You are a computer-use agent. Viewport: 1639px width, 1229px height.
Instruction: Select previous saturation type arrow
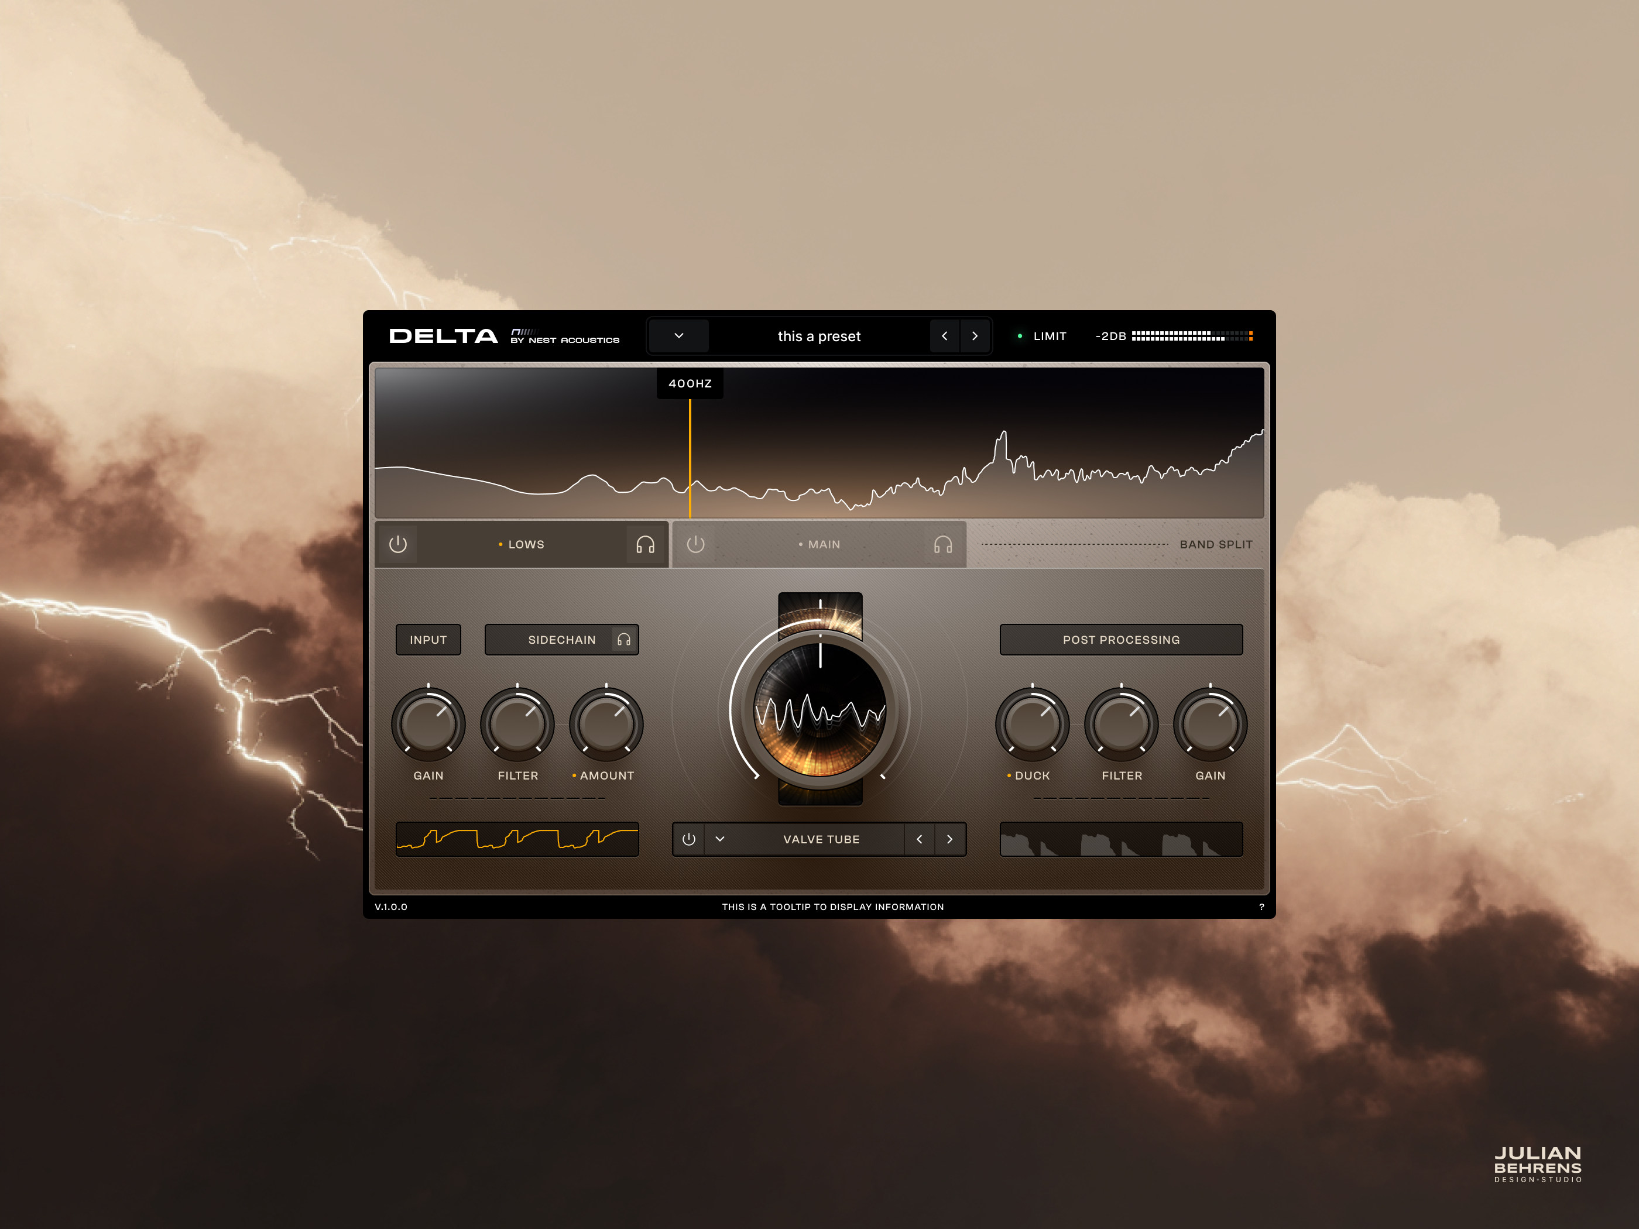click(920, 839)
